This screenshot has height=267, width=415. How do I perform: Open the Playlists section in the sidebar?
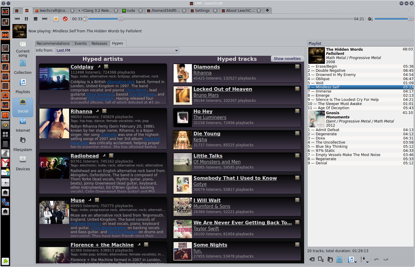click(23, 87)
